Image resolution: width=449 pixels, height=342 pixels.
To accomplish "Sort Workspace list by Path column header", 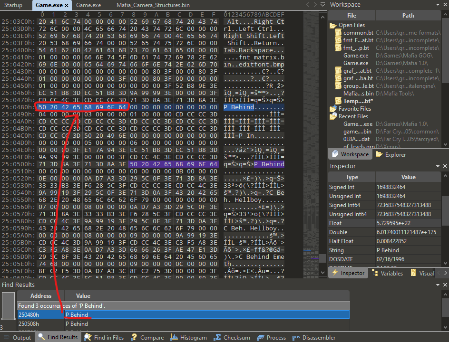I will [408, 16].
